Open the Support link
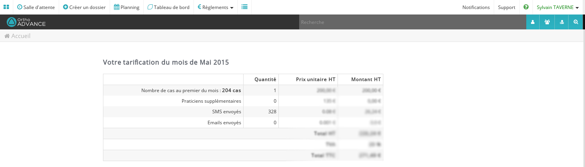 tap(506, 7)
